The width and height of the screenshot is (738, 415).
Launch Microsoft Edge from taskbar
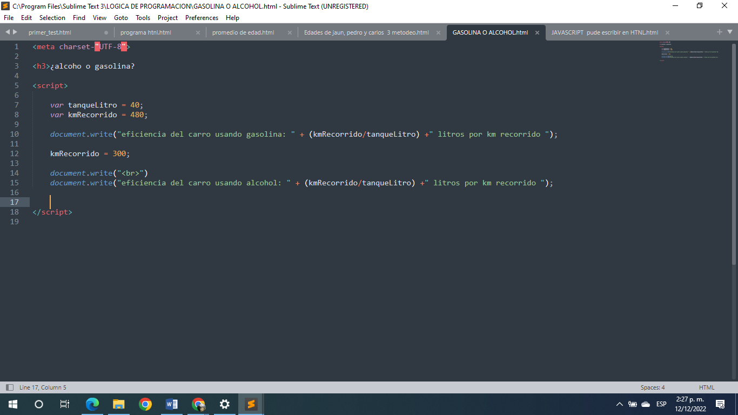click(92, 404)
